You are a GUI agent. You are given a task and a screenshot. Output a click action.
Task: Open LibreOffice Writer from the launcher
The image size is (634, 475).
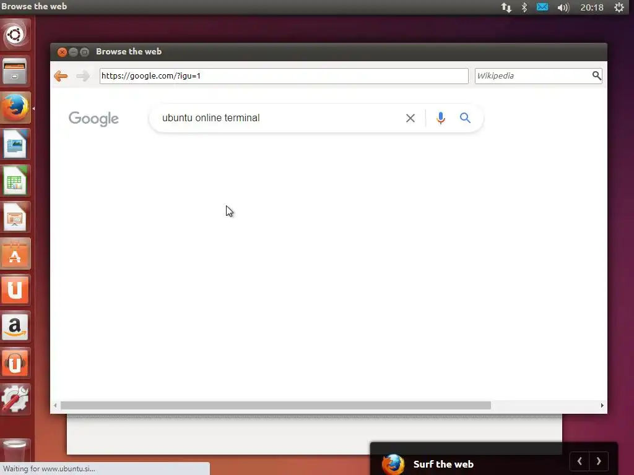coord(15,143)
